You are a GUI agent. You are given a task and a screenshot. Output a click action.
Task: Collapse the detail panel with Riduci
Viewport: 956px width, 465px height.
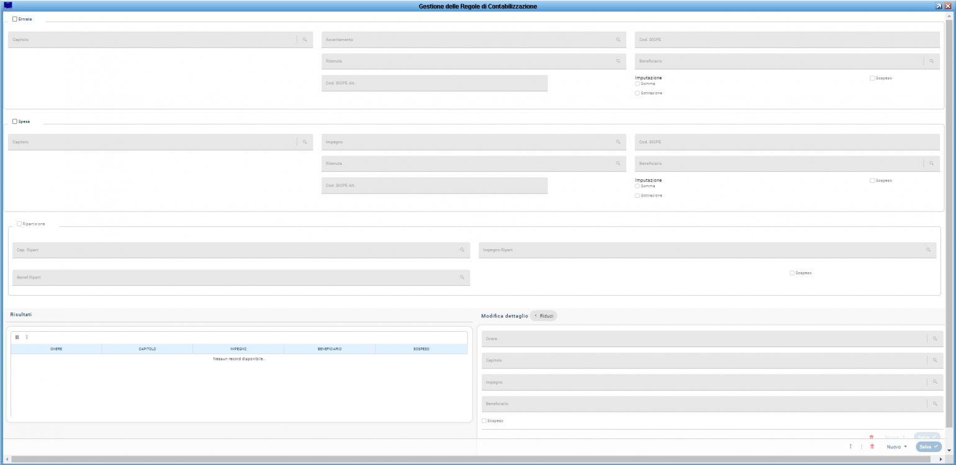pos(544,316)
